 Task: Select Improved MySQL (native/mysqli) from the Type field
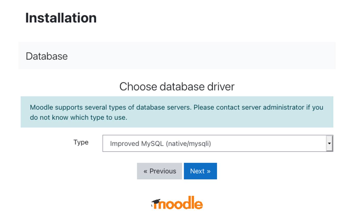tap(218, 143)
